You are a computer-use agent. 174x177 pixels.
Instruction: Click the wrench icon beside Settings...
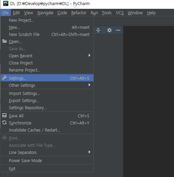[4, 78]
